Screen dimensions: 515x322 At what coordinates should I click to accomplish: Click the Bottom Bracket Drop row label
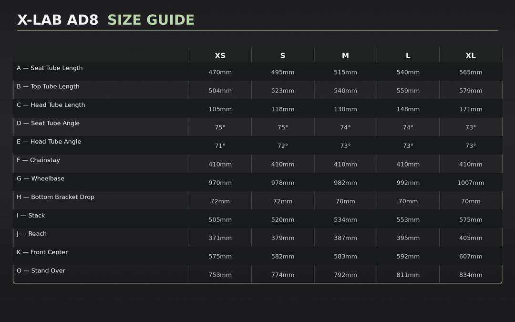pyautogui.click(x=55, y=197)
